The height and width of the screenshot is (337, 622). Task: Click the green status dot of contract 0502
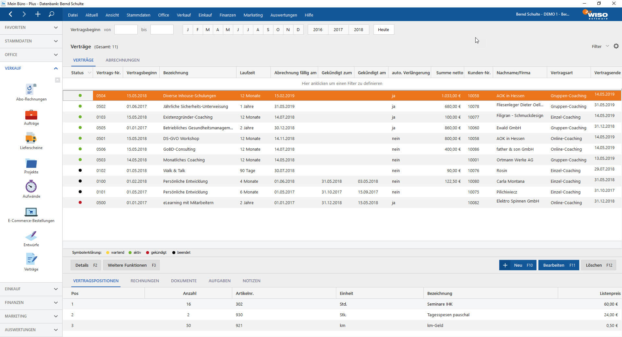80,106
